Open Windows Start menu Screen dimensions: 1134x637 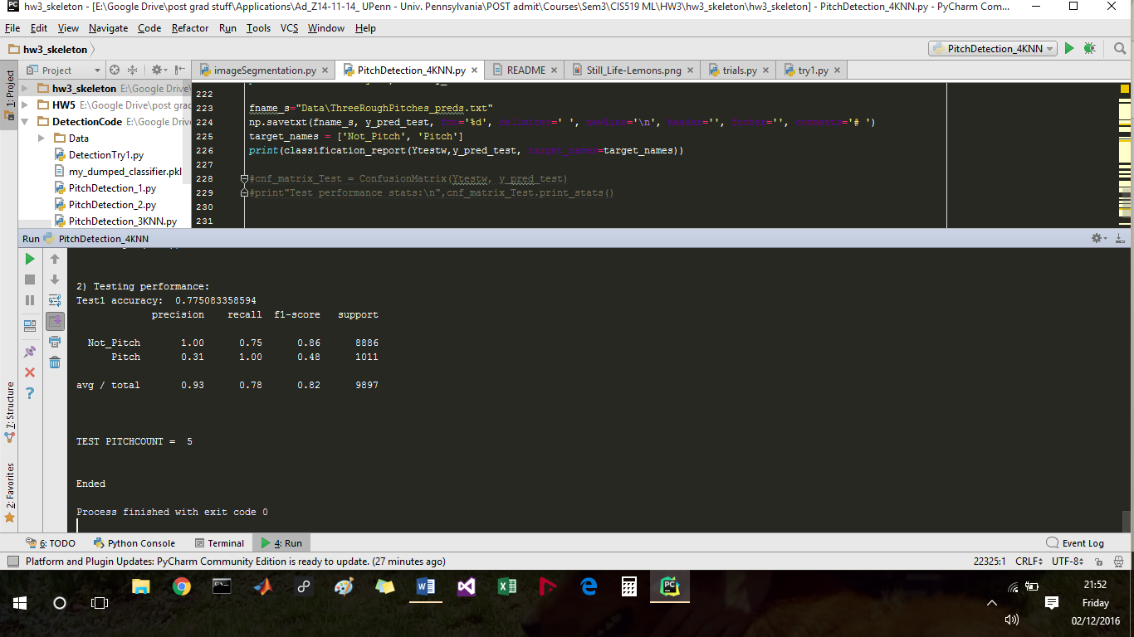(x=19, y=603)
